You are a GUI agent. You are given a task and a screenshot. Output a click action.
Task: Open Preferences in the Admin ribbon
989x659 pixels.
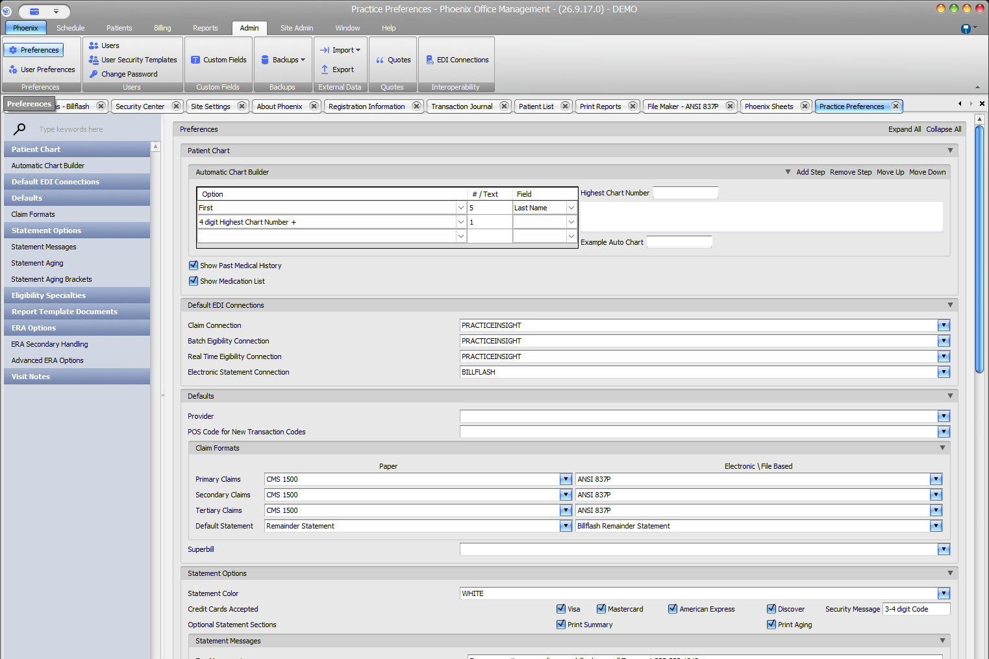tap(34, 50)
